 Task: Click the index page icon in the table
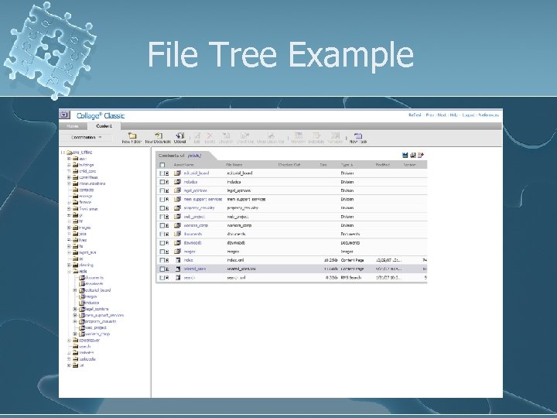pos(178,260)
